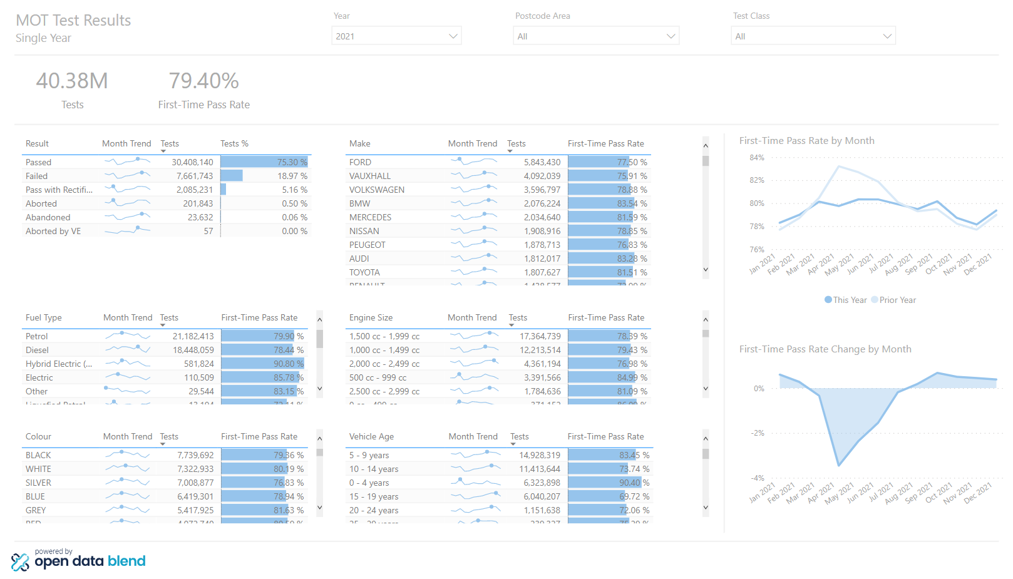1013x579 pixels.
Task: Click the Fuel Type column header
Action: pyautogui.click(x=44, y=317)
